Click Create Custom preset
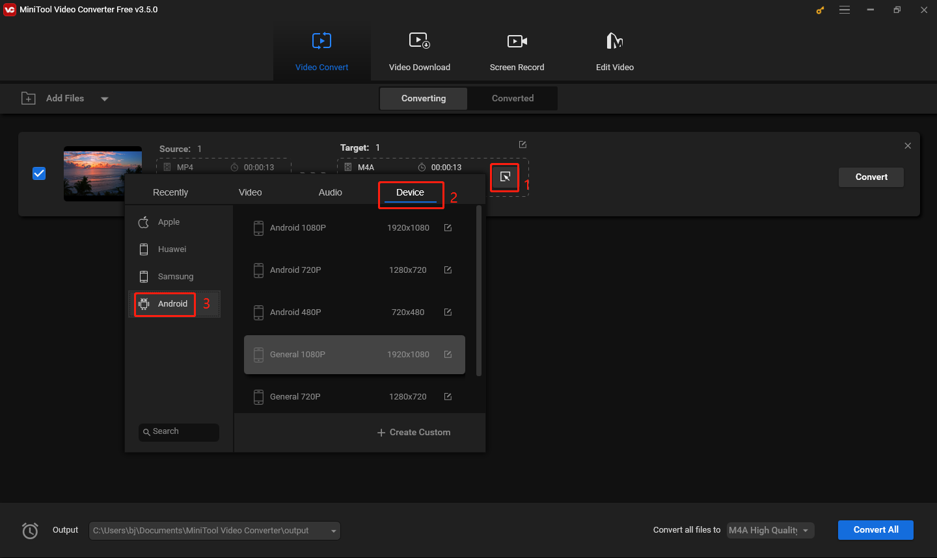The height and width of the screenshot is (558, 937). pyautogui.click(x=414, y=433)
